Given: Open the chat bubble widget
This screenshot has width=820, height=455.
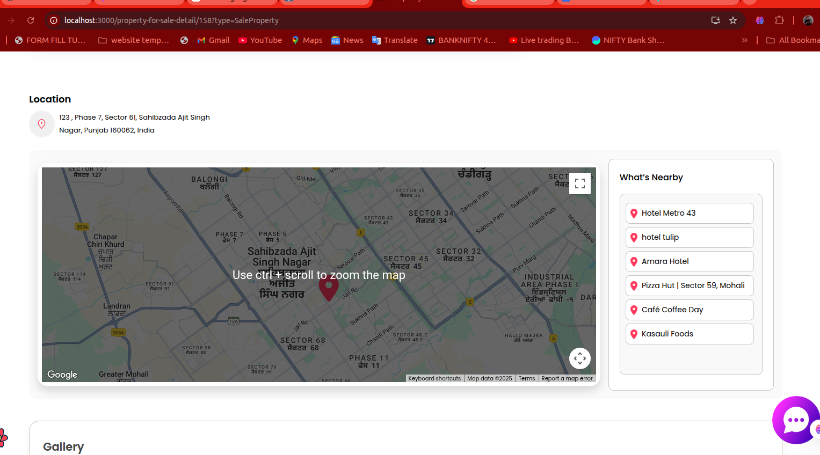Looking at the screenshot, I should point(795,421).
